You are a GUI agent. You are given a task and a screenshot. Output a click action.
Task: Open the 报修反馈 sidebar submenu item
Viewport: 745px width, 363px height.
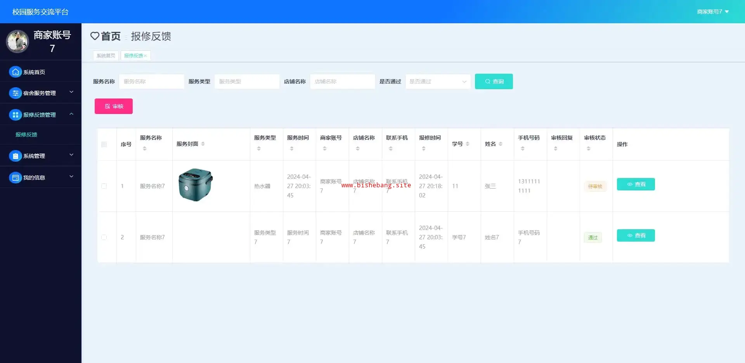26,135
